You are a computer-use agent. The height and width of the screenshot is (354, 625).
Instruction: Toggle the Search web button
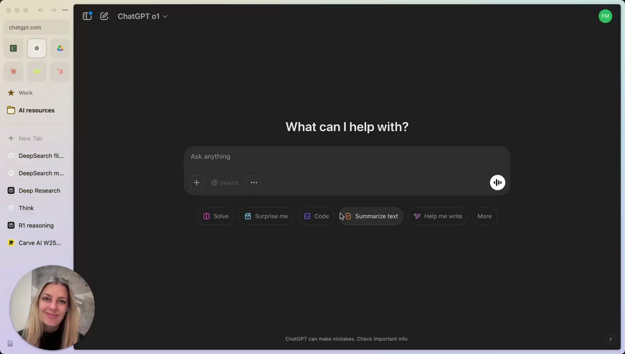(x=225, y=183)
